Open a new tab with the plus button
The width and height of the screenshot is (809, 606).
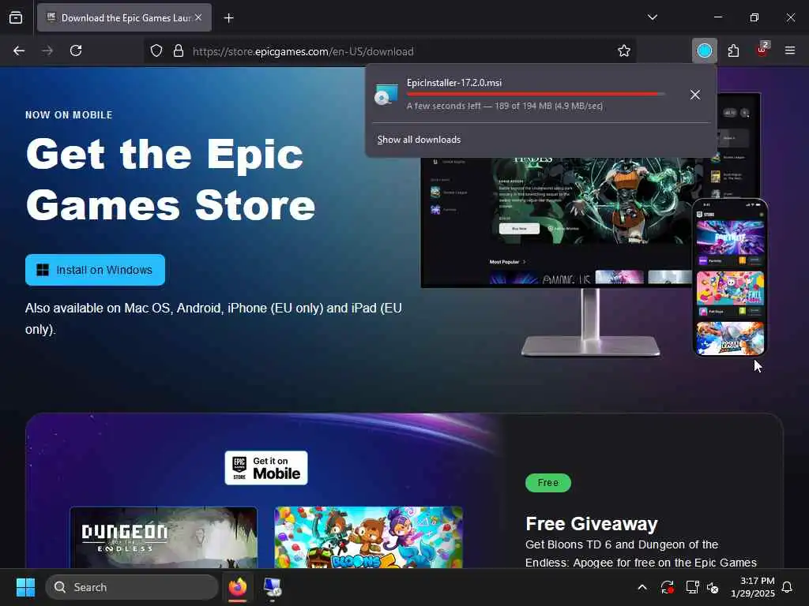tap(228, 18)
